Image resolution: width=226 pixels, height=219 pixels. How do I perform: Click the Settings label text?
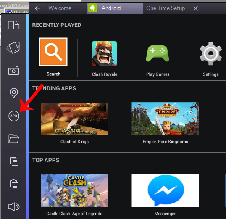(210, 74)
